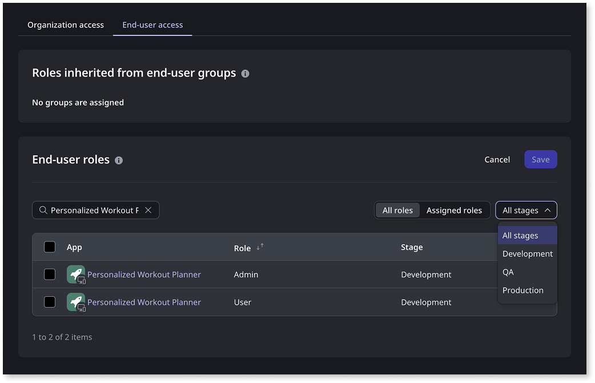
Task: Open the Organization access tab
Action: pos(65,25)
